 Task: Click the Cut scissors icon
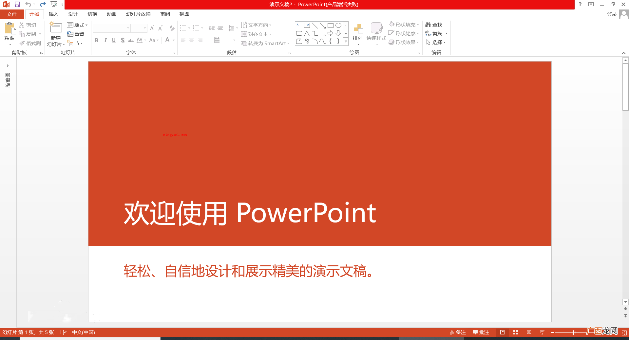point(22,25)
